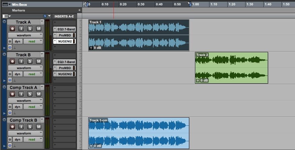
Task: Click the blue elastic audio icon on Track B
Action: coord(10,80)
